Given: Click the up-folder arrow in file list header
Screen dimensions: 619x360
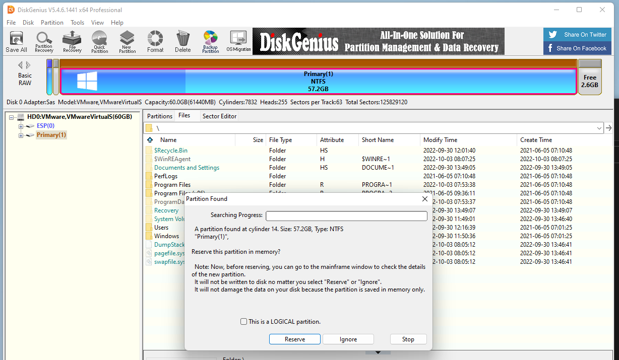Looking at the screenshot, I should click(x=149, y=140).
